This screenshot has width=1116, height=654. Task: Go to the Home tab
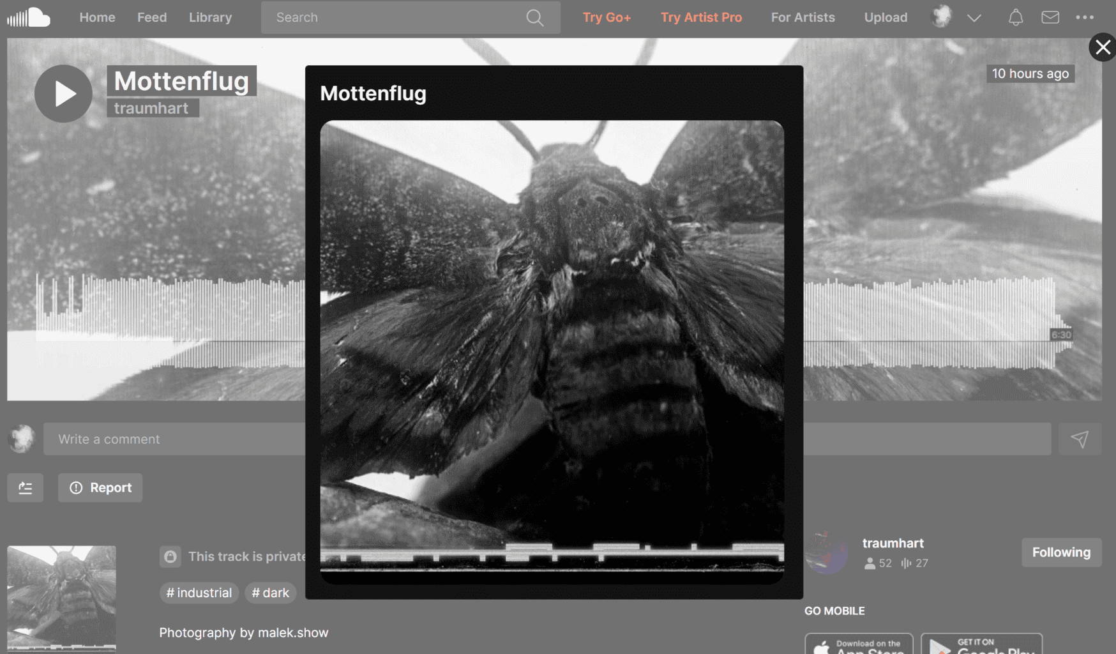(97, 18)
